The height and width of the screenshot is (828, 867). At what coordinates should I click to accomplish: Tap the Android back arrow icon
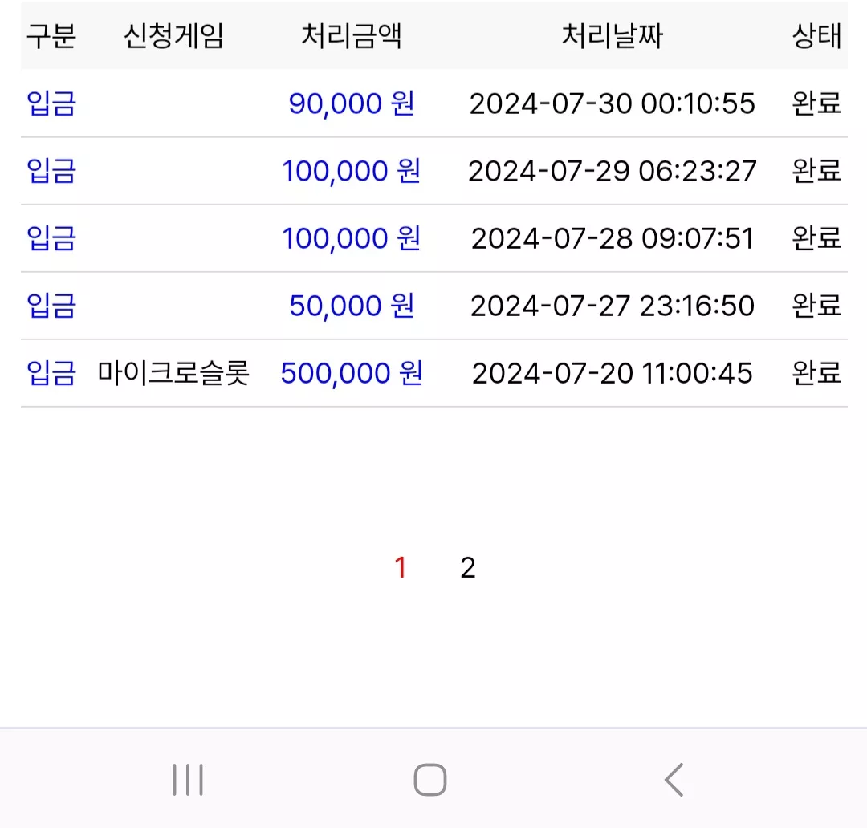point(674,780)
